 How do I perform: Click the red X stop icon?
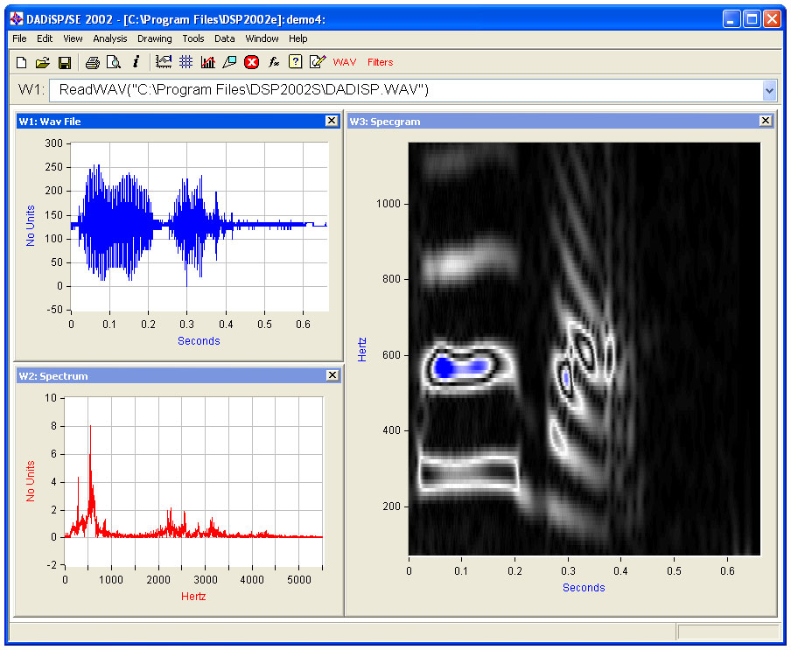pos(251,62)
